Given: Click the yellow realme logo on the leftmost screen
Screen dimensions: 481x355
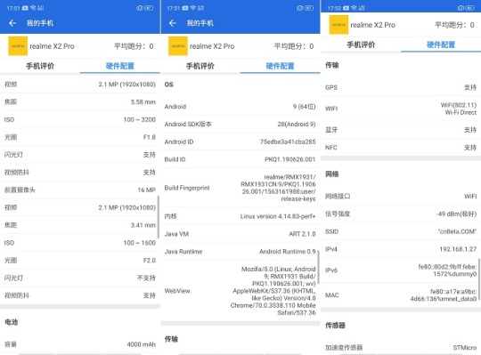Looking at the screenshot, I should pos(18,46).
